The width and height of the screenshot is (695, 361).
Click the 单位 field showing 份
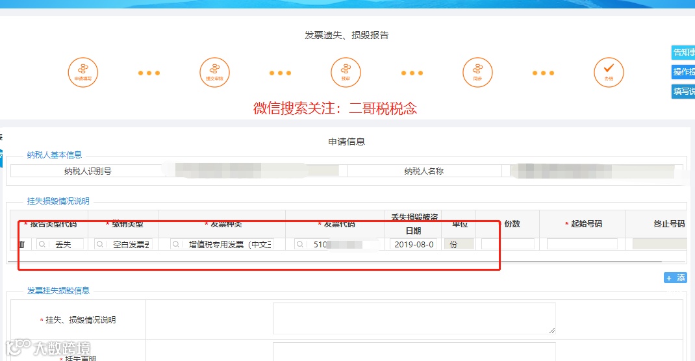pyautogui.click(x=459, y=244)
